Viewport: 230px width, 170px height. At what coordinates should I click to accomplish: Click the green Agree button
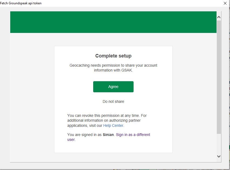[113, 87]
